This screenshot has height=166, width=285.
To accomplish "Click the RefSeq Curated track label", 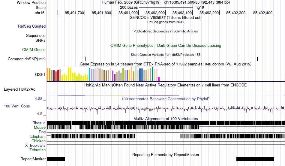I will point(32,26).
